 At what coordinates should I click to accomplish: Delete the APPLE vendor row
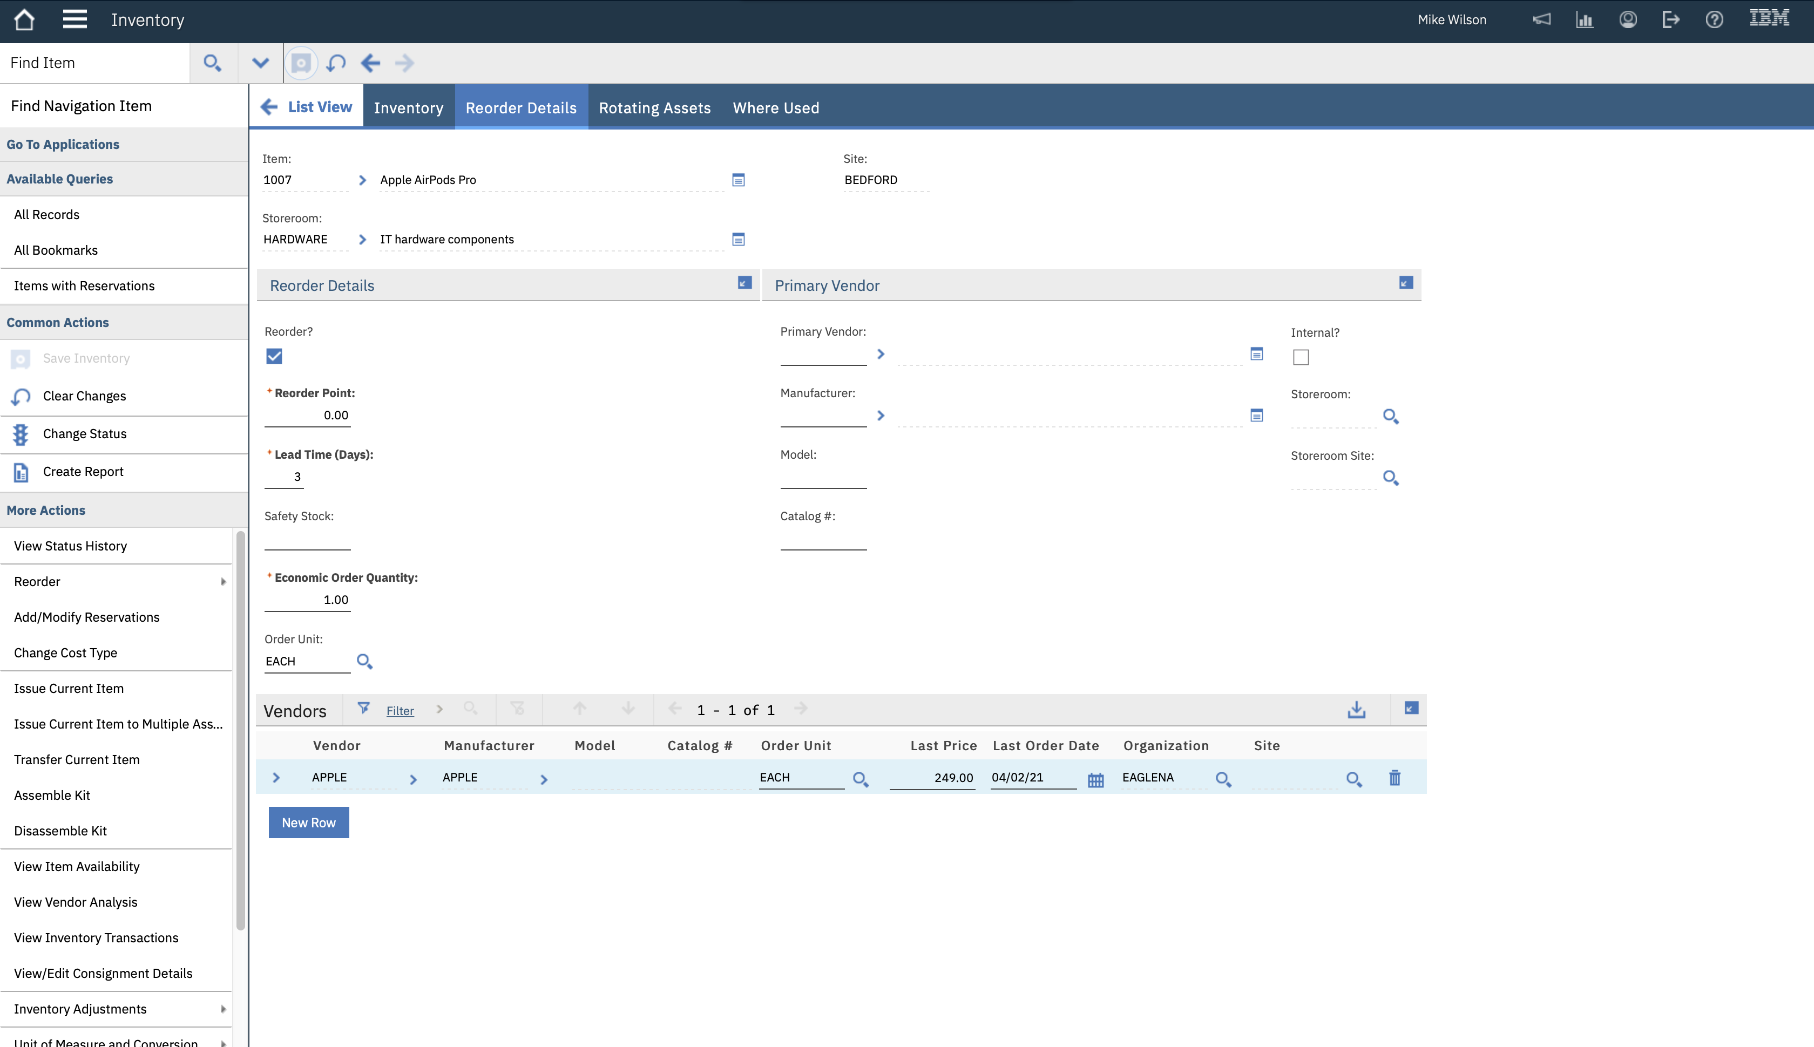[1395, 778]
